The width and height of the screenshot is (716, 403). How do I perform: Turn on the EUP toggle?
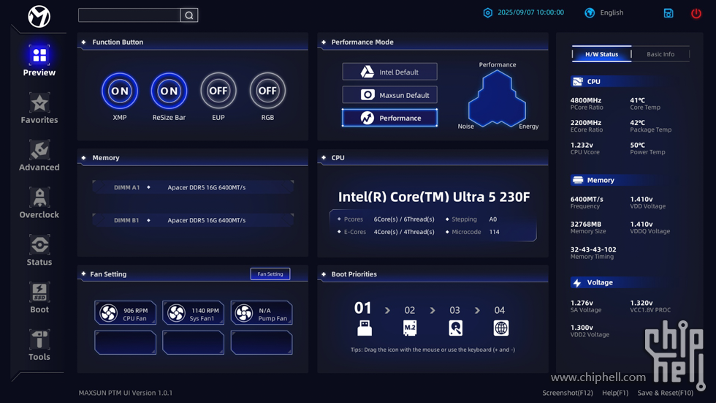click(x=218, y=91)
